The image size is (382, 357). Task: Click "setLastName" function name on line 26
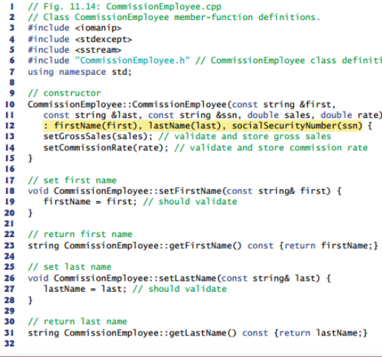[x=187, y=278]
